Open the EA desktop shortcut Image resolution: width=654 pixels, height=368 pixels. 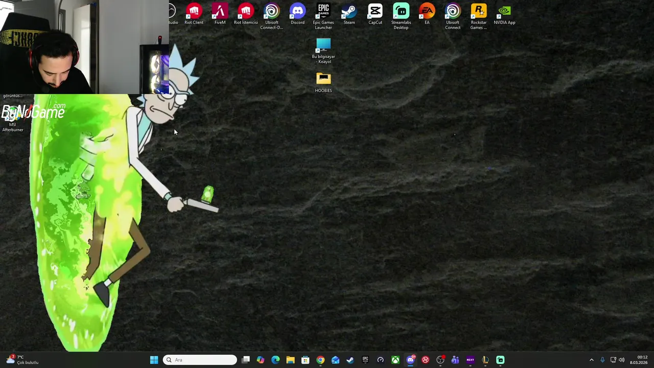point(427,14)
